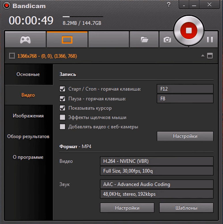The height and width of the screenshot is (224, 223).
Task: Click 48,0KHz, stereo, 192kbps field
Action: (x=157, y=194)
